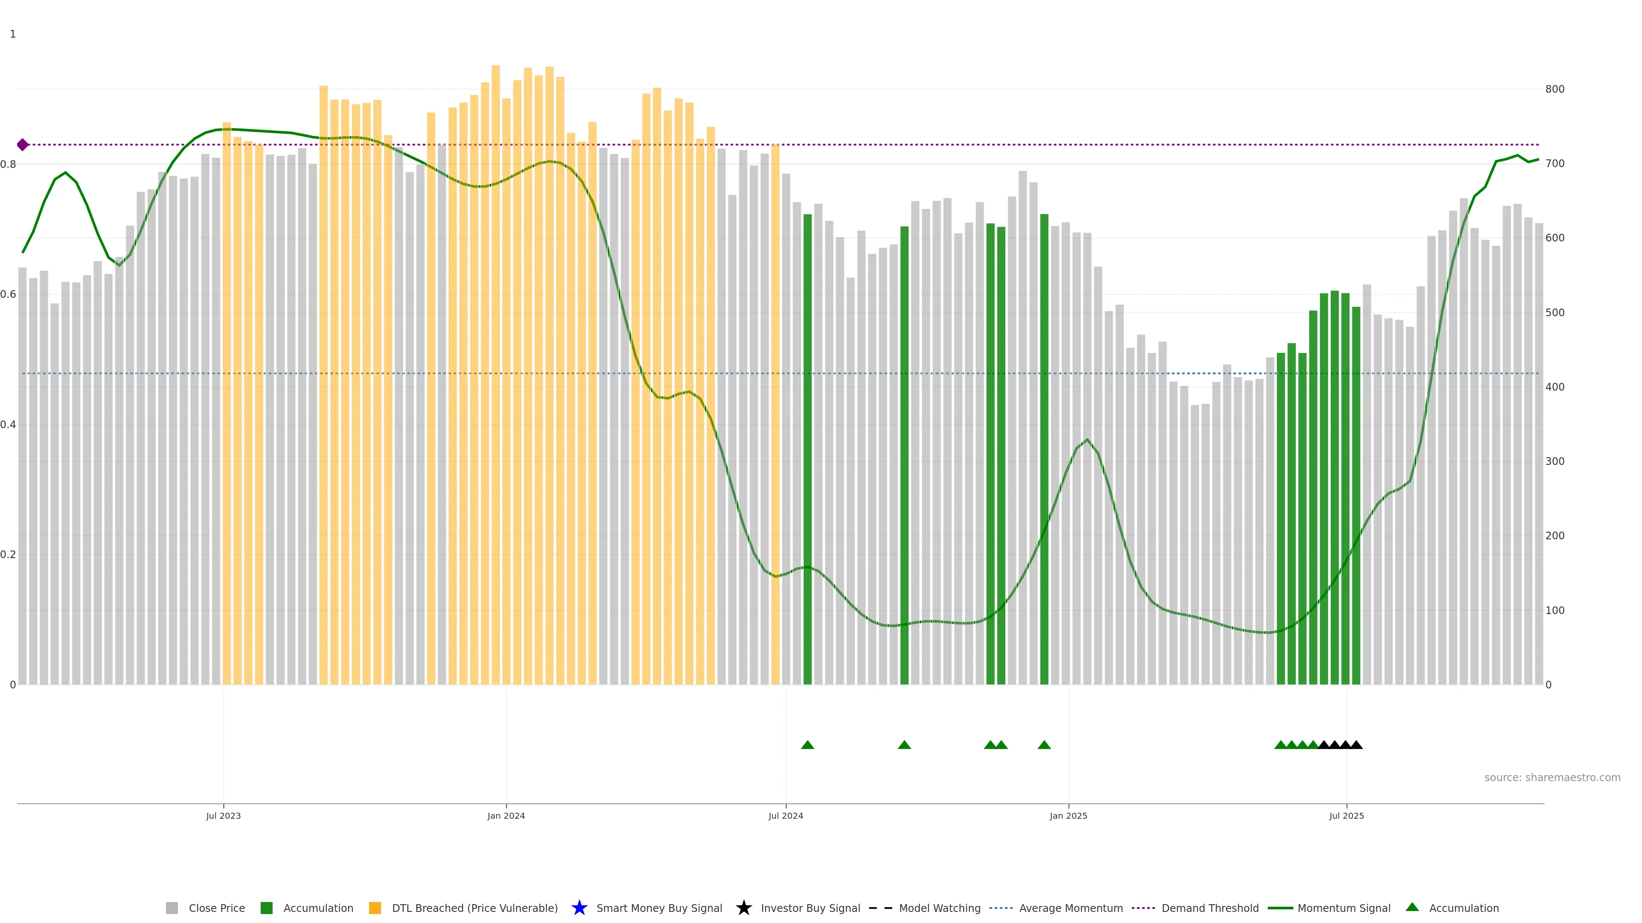Screen dimensions: 1642x923
Task: Click the purple diamond Demand Threshold marker
Action: click(22, 144)
